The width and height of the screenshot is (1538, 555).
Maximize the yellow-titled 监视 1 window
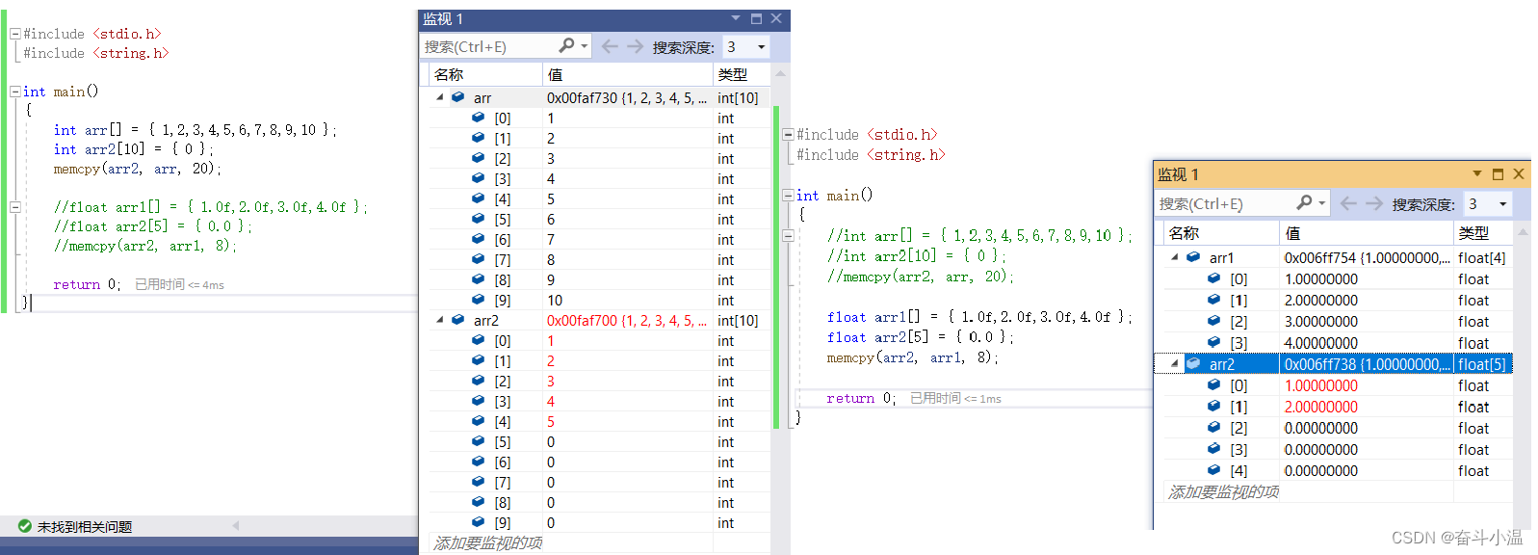(x=1498, y=173)
